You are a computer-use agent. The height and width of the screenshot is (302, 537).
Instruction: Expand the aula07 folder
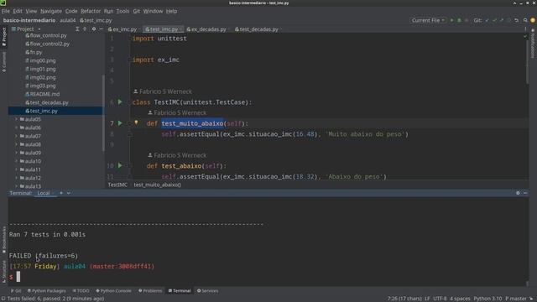pos(16,136)
